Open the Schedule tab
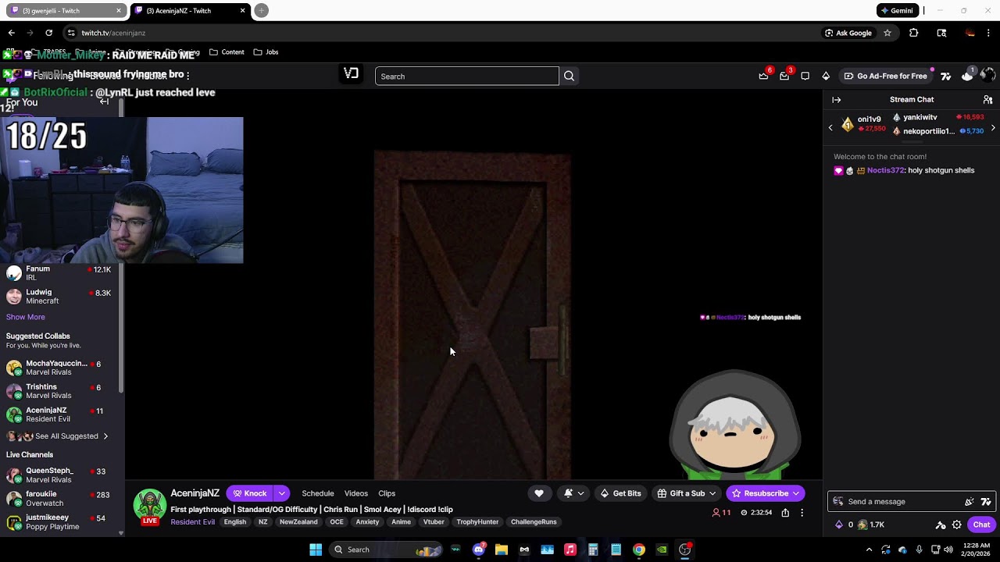The width and height of the screenshot is (1000, 562). (318, 493)
